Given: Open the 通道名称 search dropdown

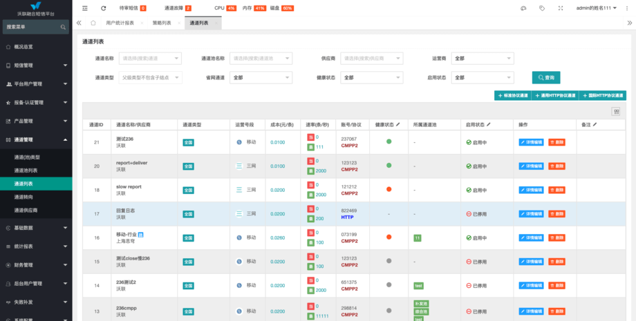Looking at the screenshot, I should click(x=150, y=58).
